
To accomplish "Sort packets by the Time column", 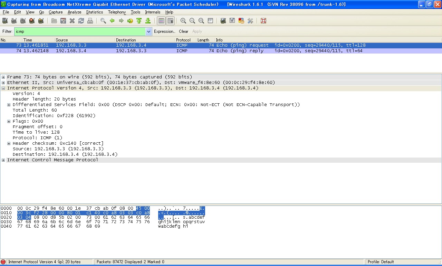I will pyautogui.click(x=38, y=40).
